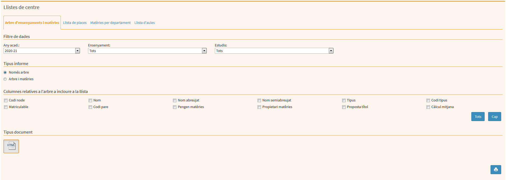Click the blue printer icon button
This screenshot has width=506, height=180.
496,170
